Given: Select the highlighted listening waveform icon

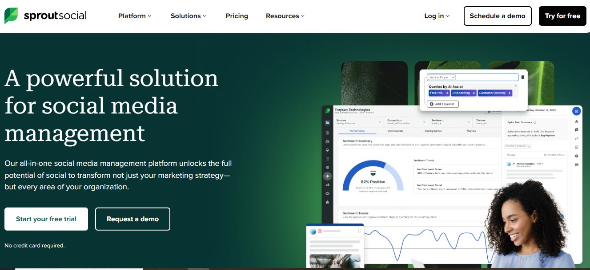Looking at the screenshot, I should pyautogui.click(x=328, y=176).
